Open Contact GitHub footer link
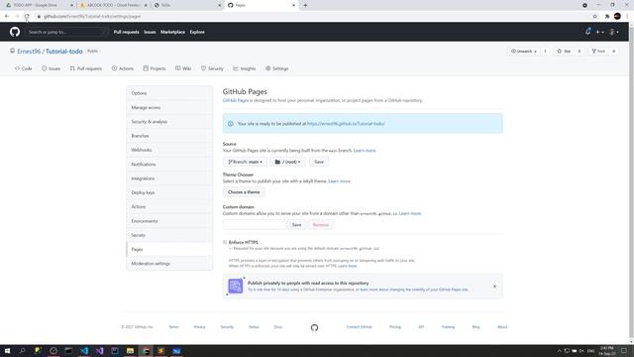The height and width of the screenshot is (357, 634). point(359,327)
